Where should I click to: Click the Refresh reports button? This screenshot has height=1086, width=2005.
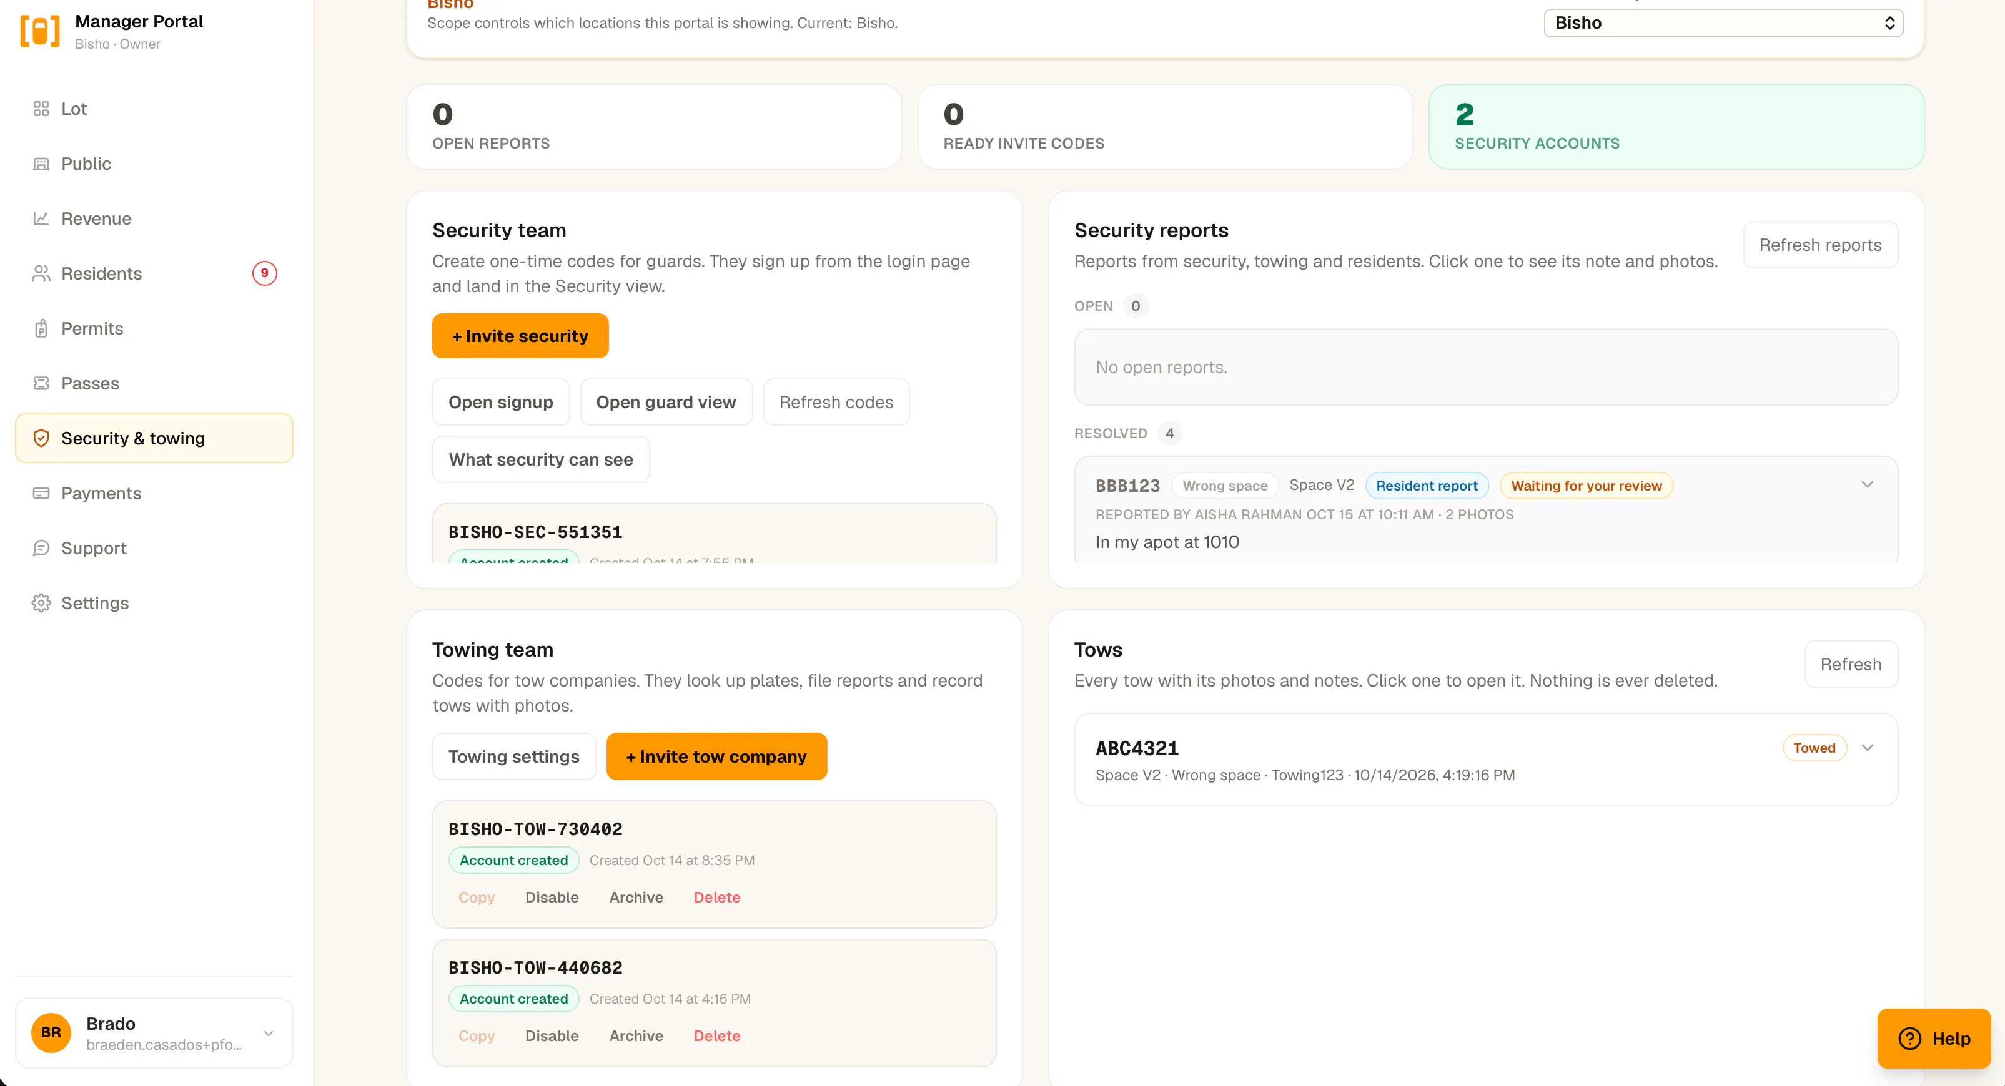point(1821,245)
